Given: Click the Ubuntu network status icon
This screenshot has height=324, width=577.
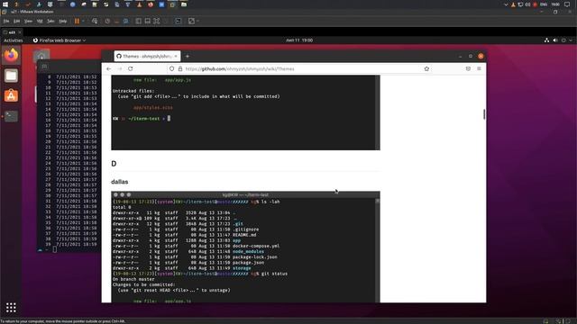Looking at the screenshot, I should (x=547, y=40).
